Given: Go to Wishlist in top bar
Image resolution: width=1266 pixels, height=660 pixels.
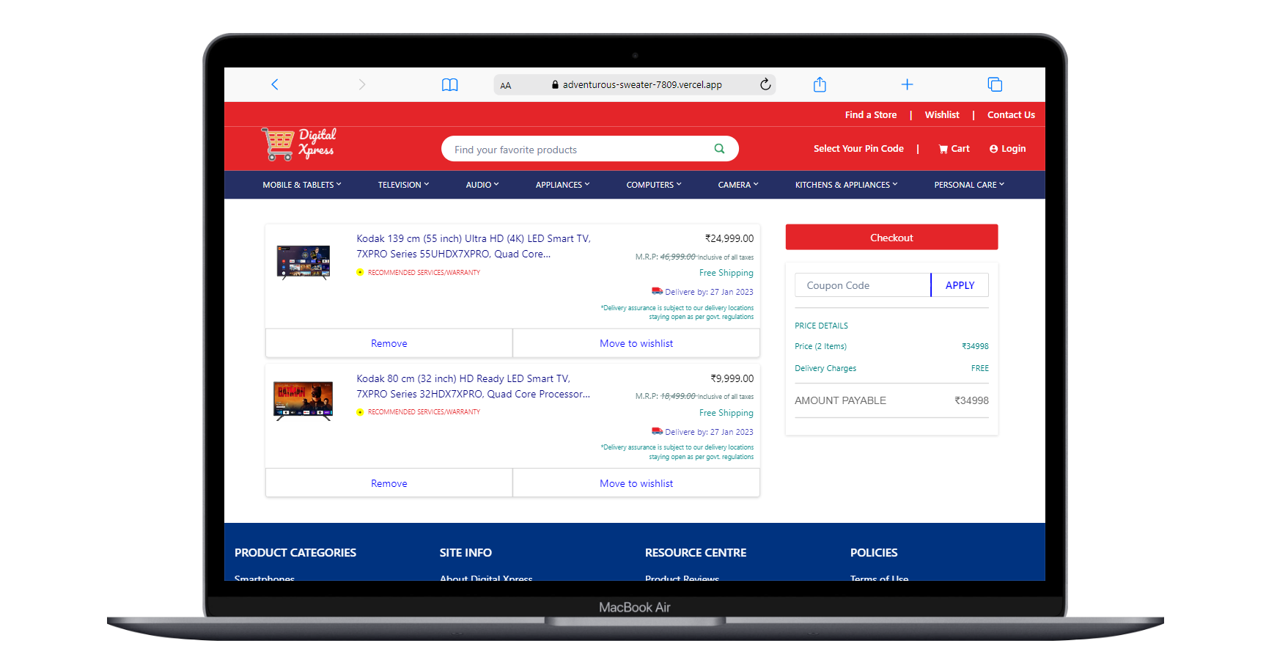Looking at the screenshot, I should point(942,115).
